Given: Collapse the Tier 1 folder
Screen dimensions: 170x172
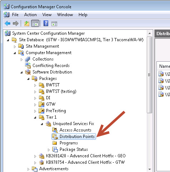Looking at the screenshot, I should [35, 118].
